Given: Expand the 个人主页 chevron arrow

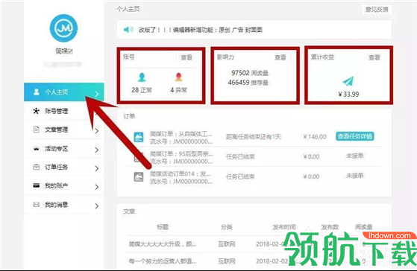Looking at the screenshot, I should point(97,94).
